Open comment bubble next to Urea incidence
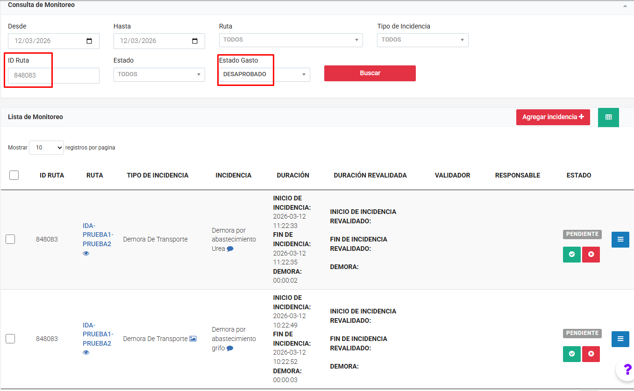This screenshot has width=634, height=391. 230,249
